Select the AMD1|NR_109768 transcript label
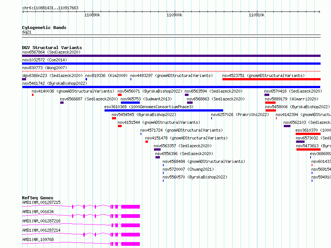Viewport: 331px width, 248px height. (38, 239)
